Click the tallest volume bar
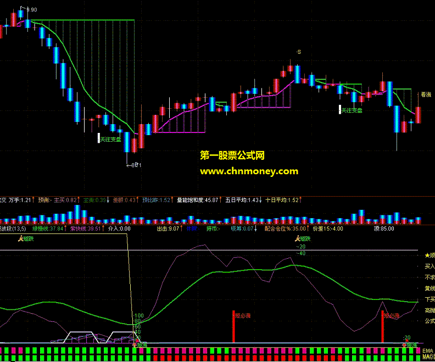435x362 pixels. pos(77,214)
